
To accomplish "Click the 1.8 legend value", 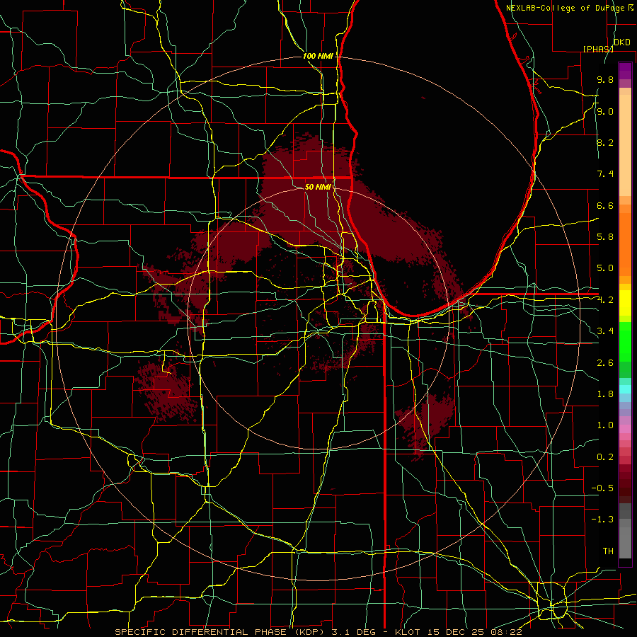I will tap(605, 394).
